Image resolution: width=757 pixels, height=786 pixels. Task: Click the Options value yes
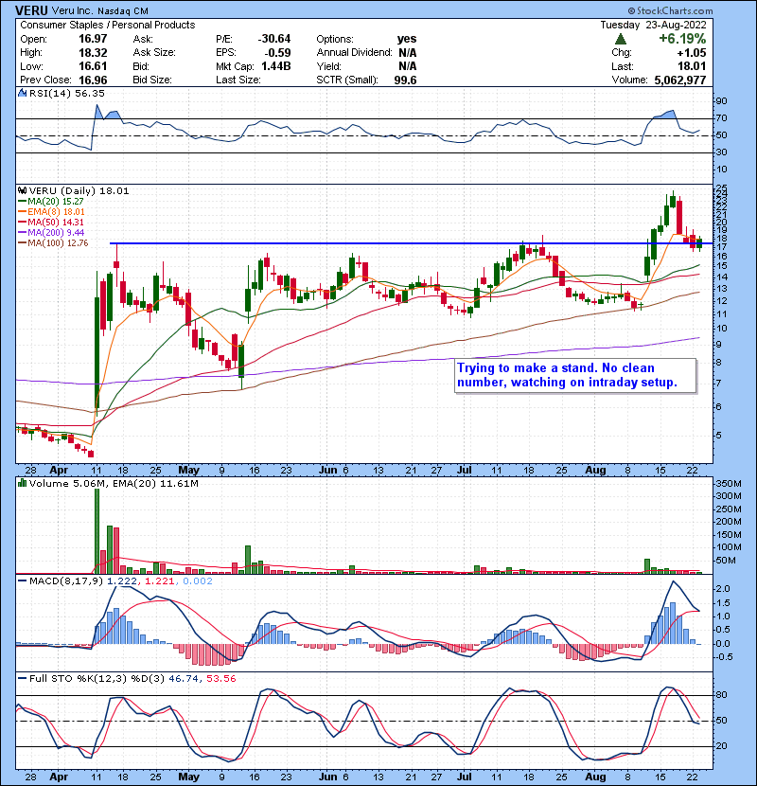pyautogui.click(x=407, y=39)
